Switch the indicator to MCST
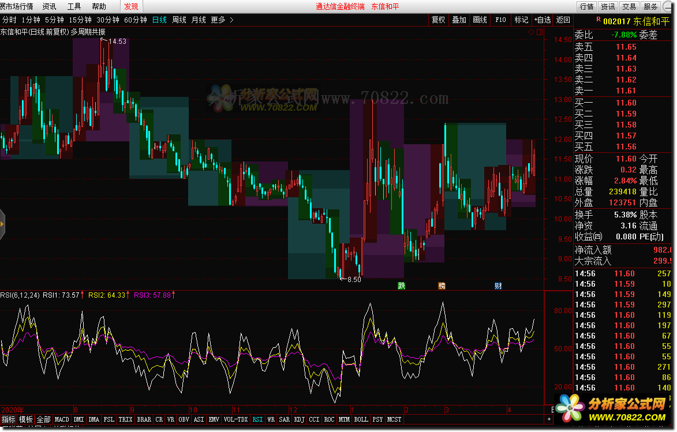Viewport: 677px width, 432px height. tap(394, 419)
